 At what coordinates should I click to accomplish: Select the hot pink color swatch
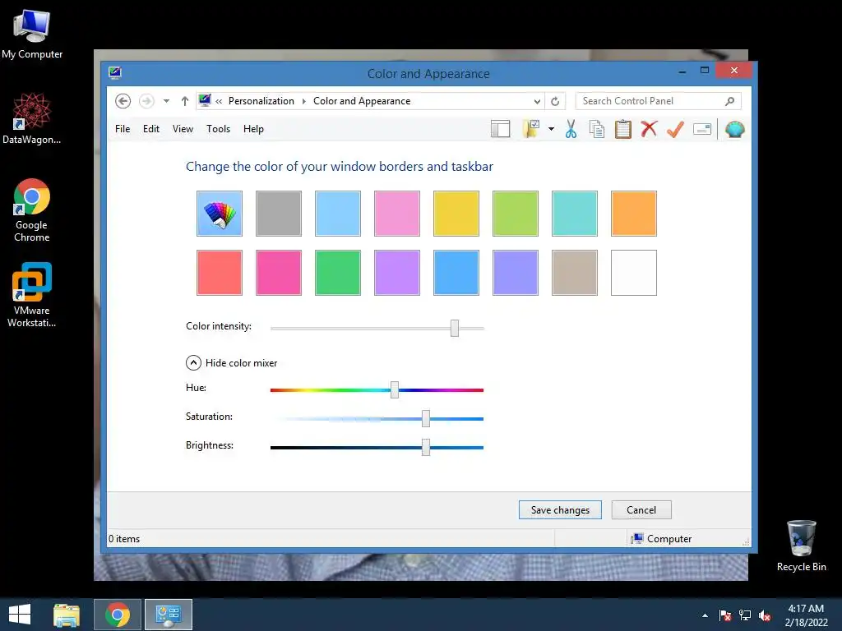279,273
